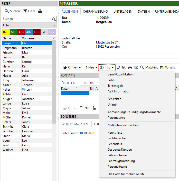Click the Öffnen folder icon in Mitarbeiter toolbar
Image resolution: width=179 pixels, height=181 pixels.
(65, 67)
